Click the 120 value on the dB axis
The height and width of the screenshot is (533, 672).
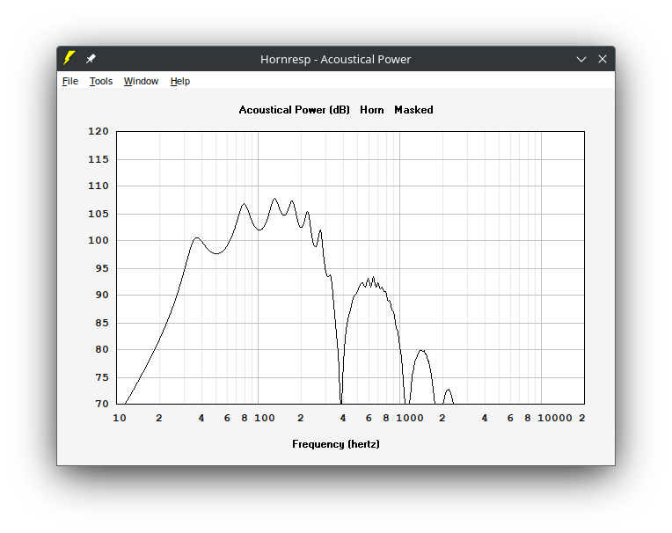[99, 132]
